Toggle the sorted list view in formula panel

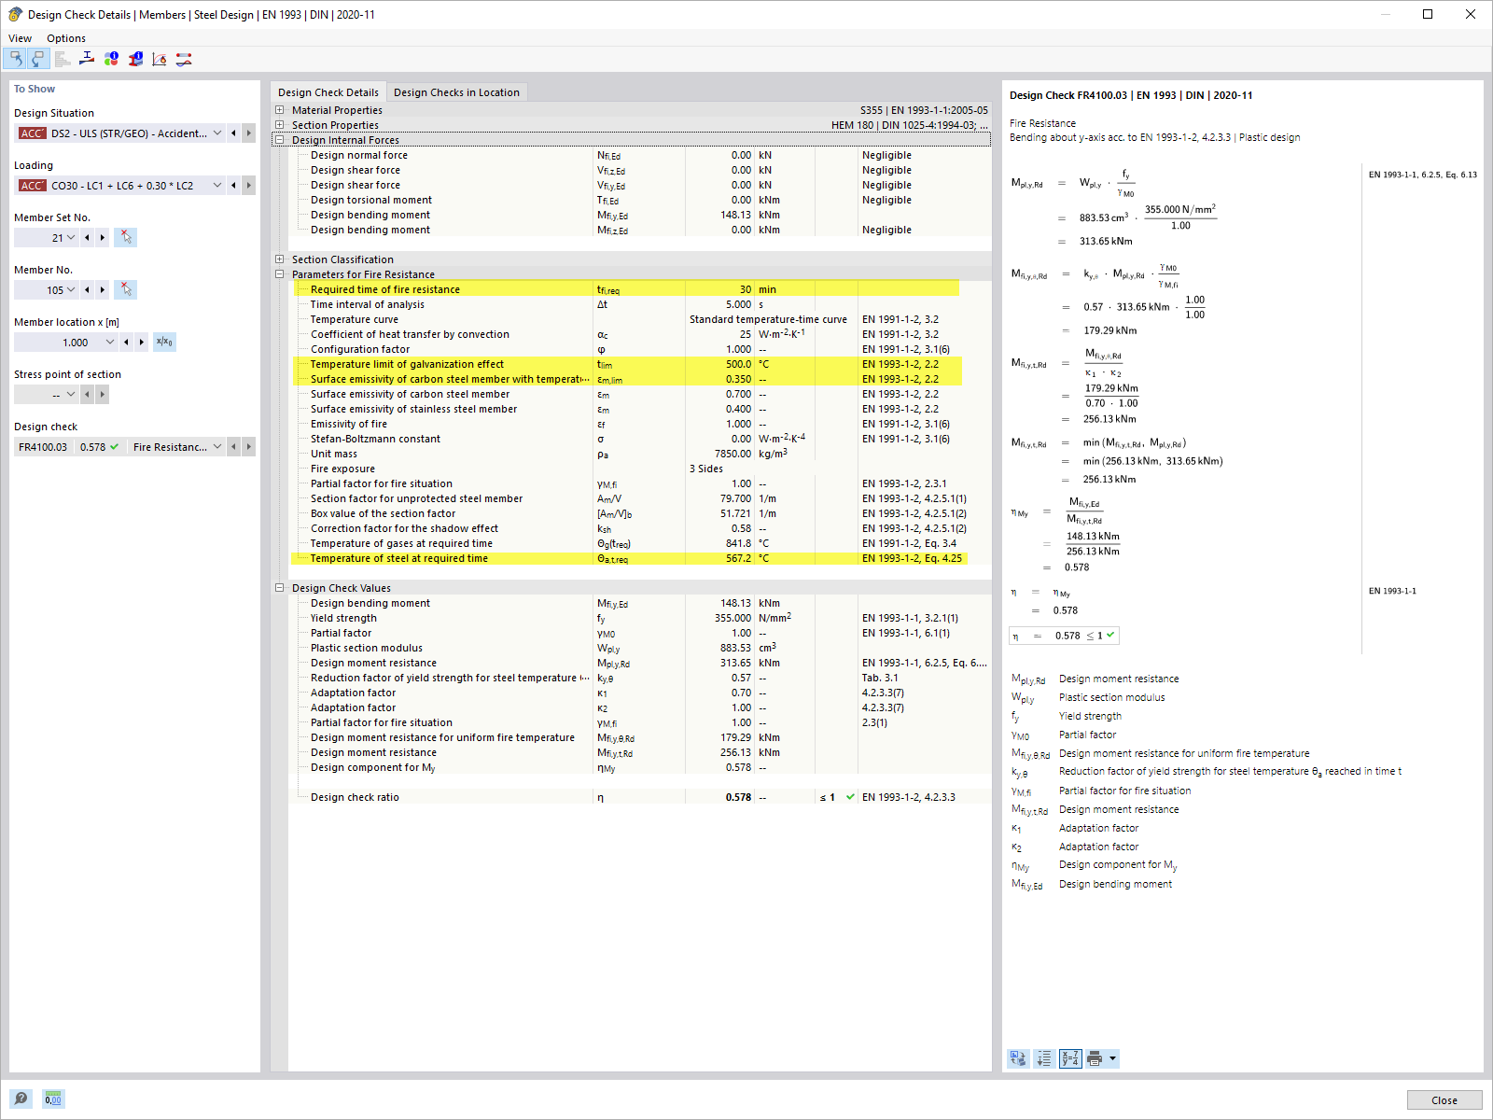1043,1057
